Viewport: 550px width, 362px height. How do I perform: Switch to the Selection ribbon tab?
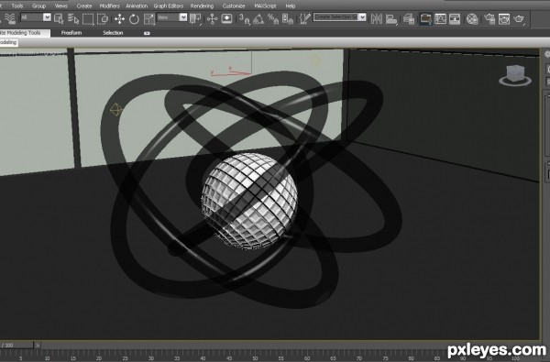(x=113, y=33)
